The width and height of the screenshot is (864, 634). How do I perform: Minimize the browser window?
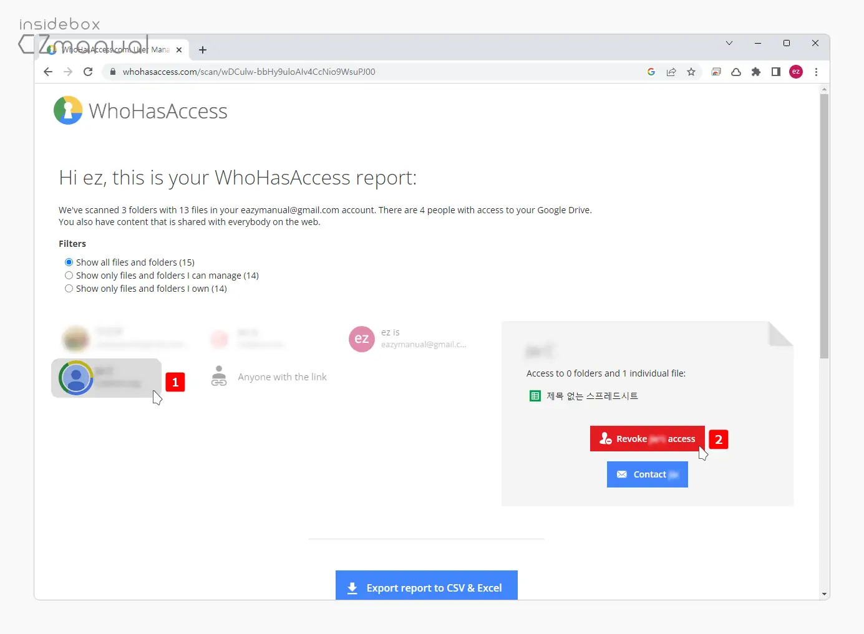point(758,43)
